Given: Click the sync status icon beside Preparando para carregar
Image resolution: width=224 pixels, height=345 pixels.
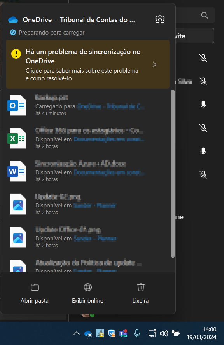Looking at the screenshot, I should point(13,33).
